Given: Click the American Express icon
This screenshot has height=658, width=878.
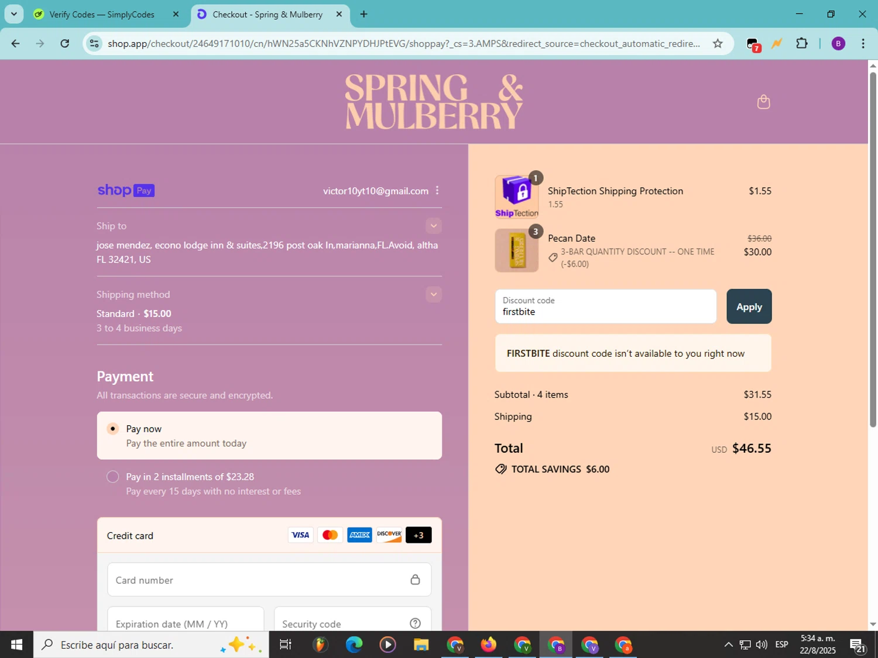Looking at the screenshot, I should [x=359, y=535].
